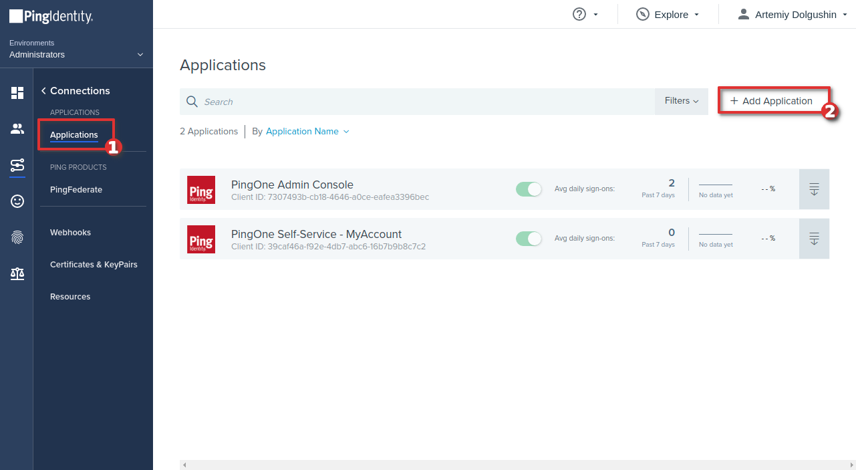Screen dimensions: 856x470
Task: Select the Connections icon in sidebar
Action: click(17, 165)
